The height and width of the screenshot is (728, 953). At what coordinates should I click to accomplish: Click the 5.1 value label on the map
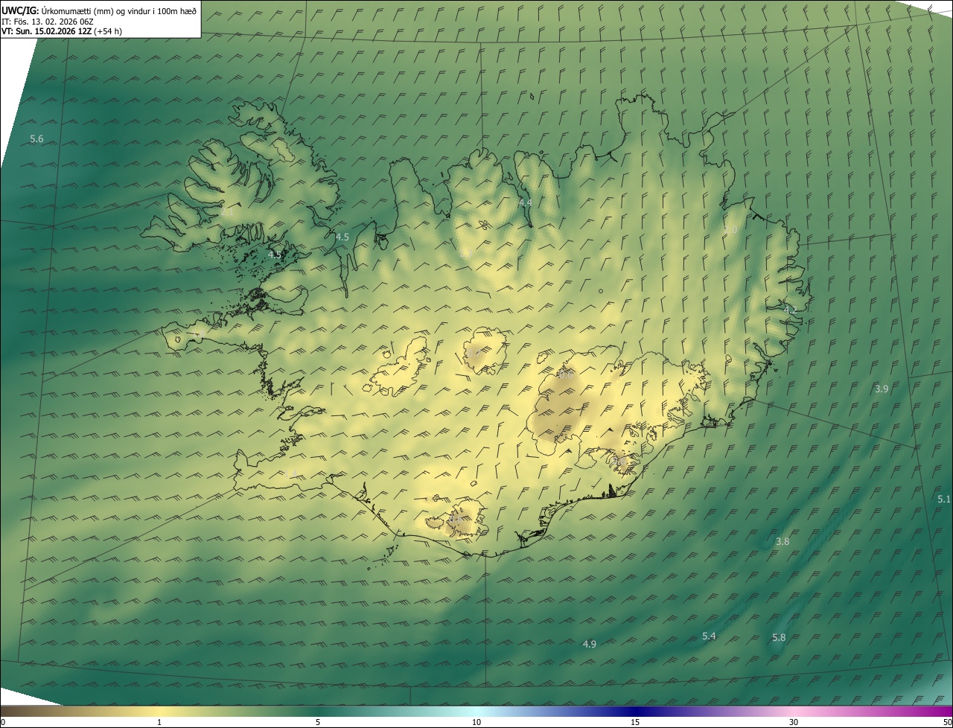tap(944, 499)
